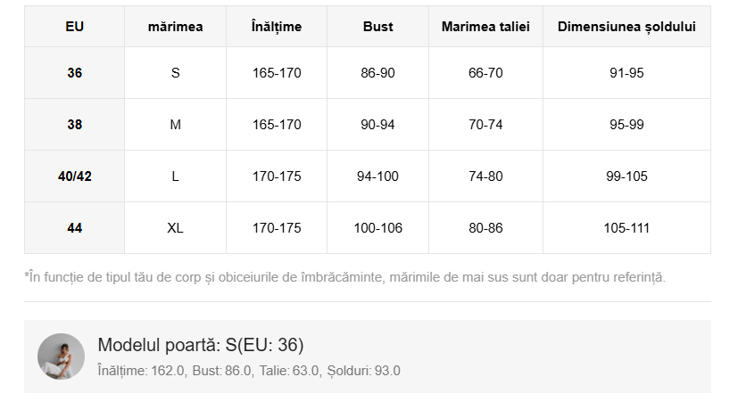Viewport: 738px width, 418px height.
Task: Click the L size cell
Action: click(x=175, y=176)
